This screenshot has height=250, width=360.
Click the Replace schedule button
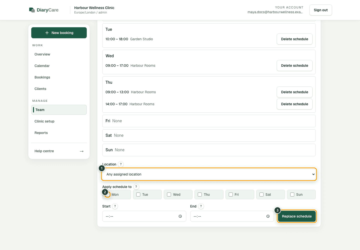click(297, 216)
